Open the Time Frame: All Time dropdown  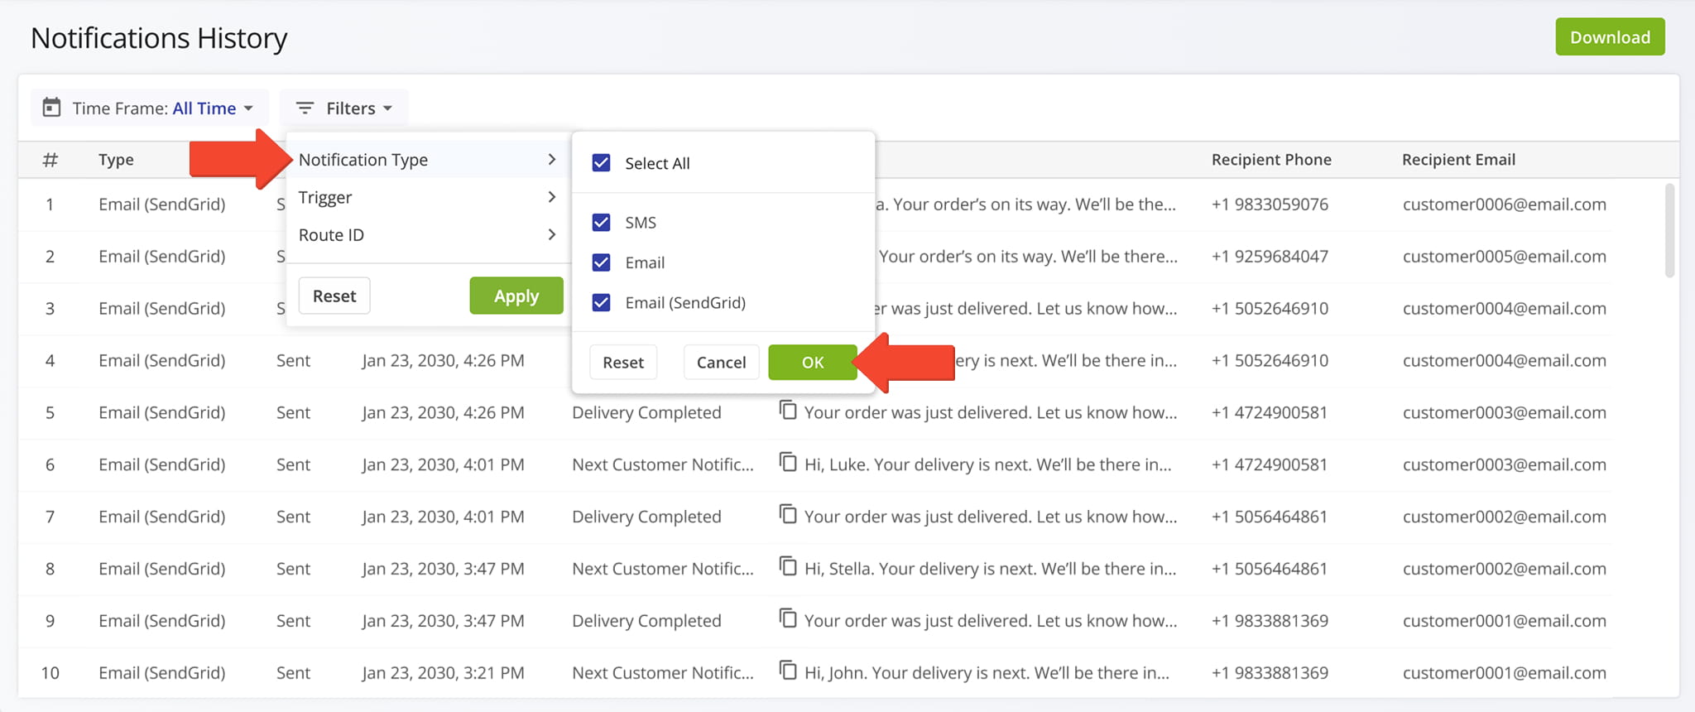[x=150, y=108]
